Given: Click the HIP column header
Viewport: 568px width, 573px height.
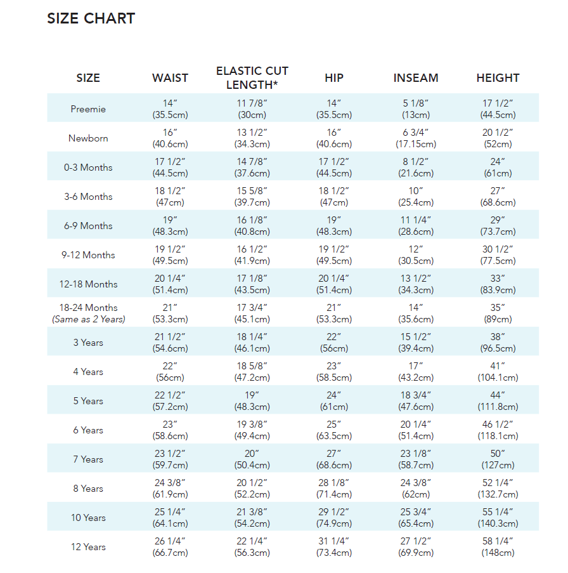Looking at the screenshot, I should 334,78.
